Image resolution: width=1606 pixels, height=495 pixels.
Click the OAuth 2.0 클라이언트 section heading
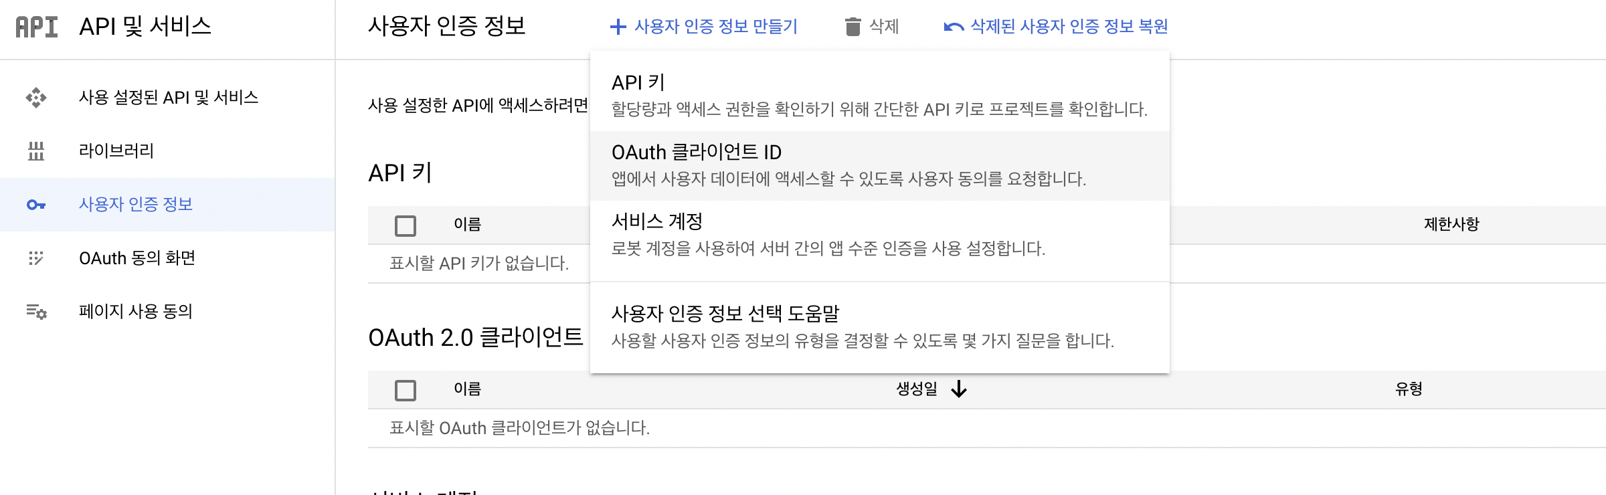(476, 338)
